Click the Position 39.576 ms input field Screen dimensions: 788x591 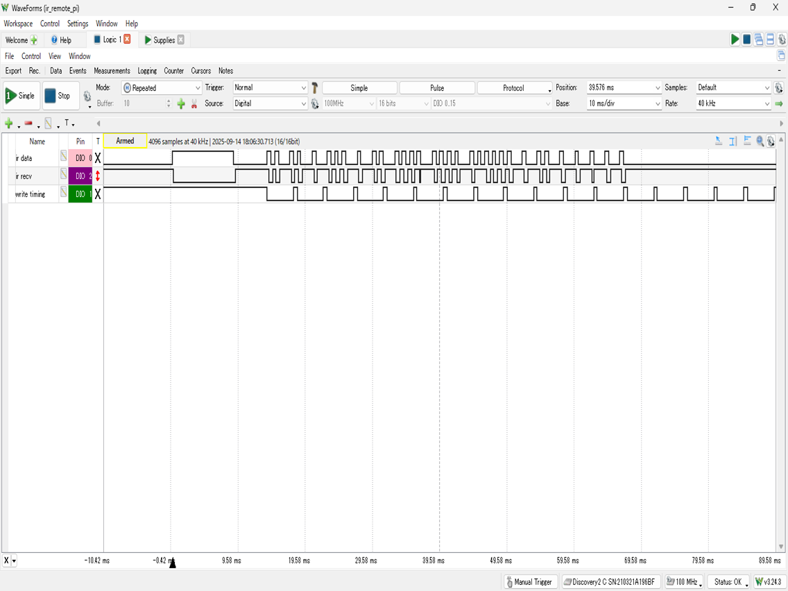619,88
